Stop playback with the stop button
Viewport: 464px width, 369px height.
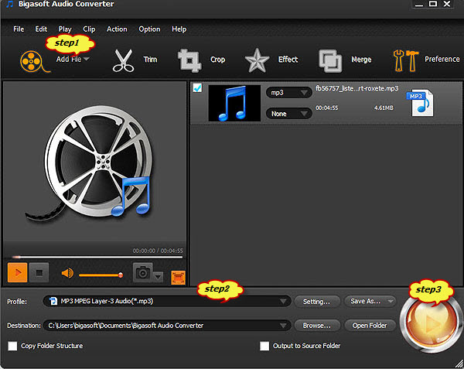click(39, 272)
